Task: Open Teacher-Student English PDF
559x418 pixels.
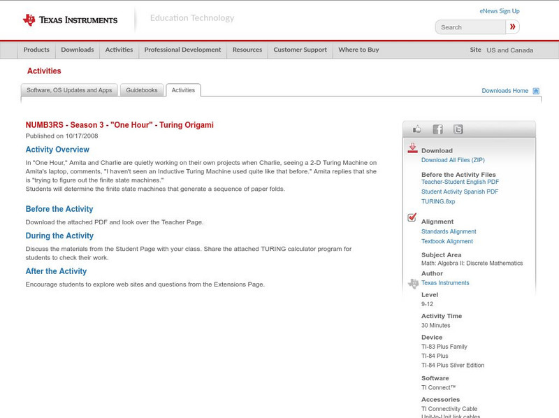Action: pyautogui.click(x=460, y=182)
